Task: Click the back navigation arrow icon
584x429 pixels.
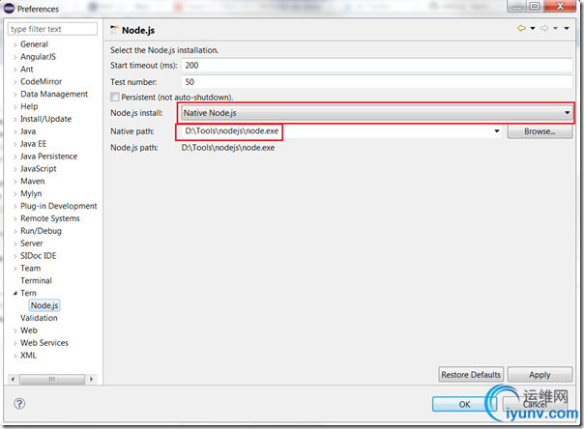Action: [x=521, y=28]
